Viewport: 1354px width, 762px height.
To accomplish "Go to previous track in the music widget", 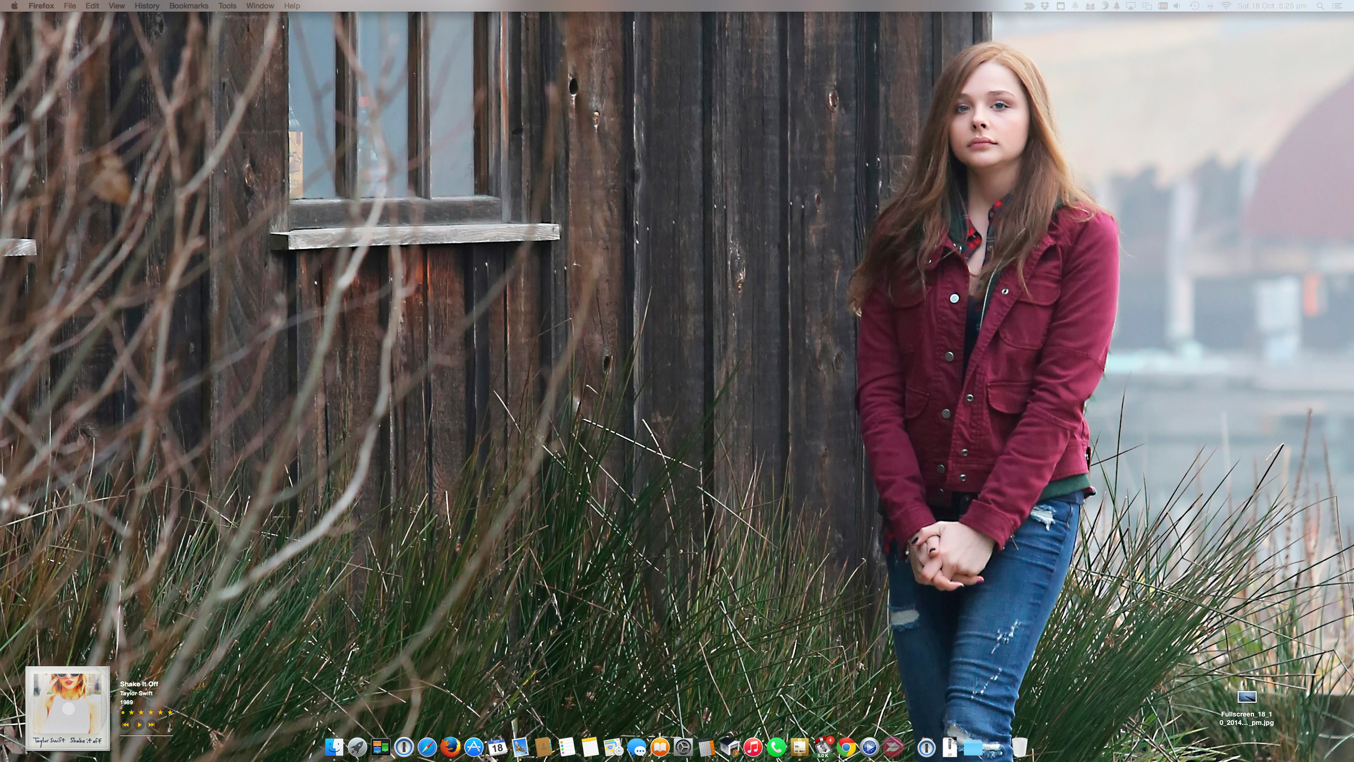I will pyautogui.click(x=126, y=724).
